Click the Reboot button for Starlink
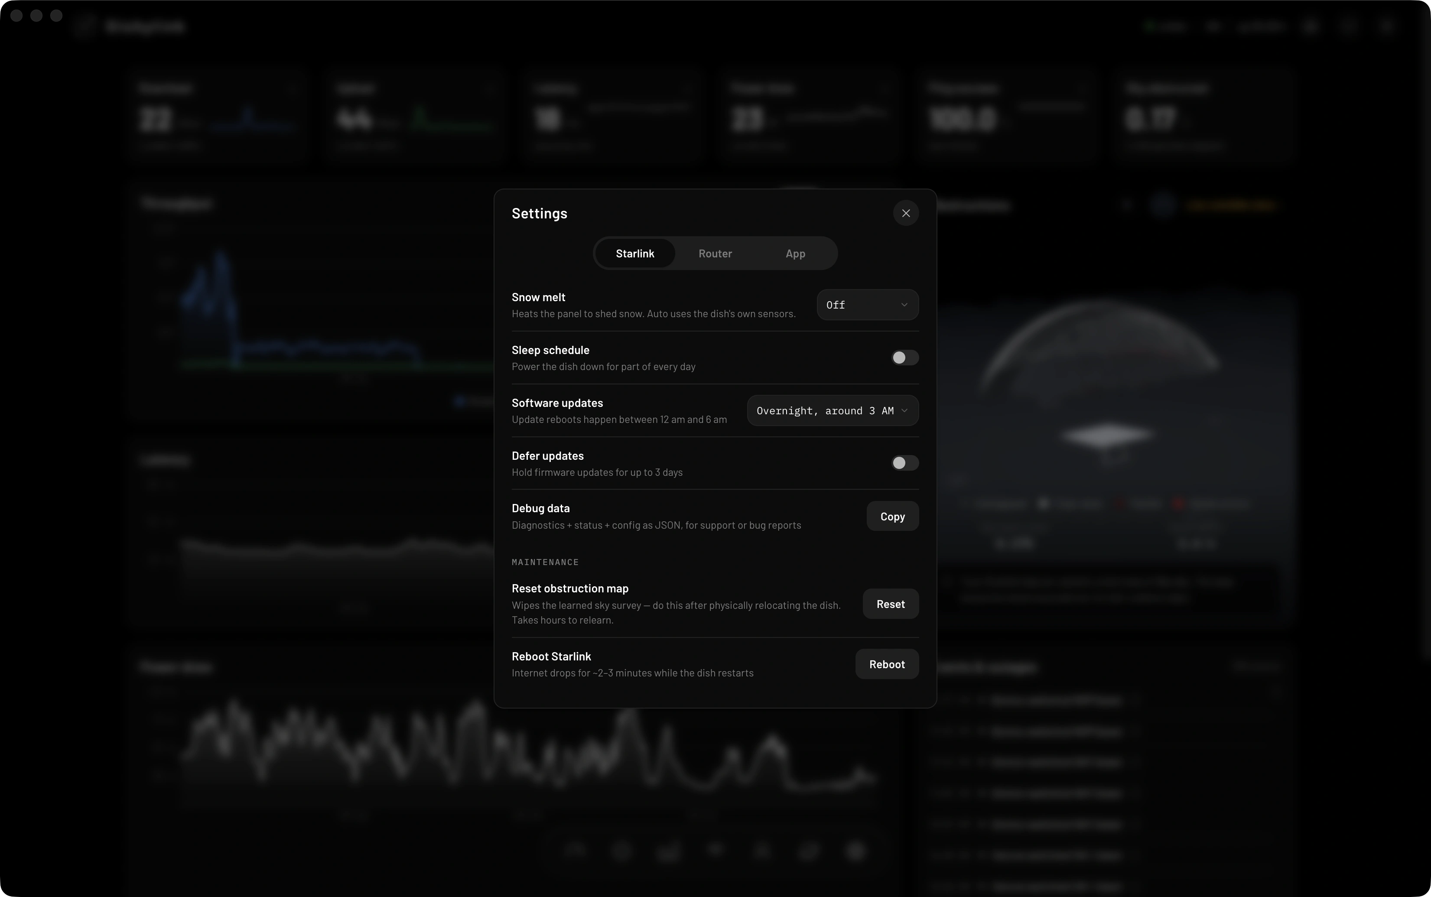 (x=887, y=664)
